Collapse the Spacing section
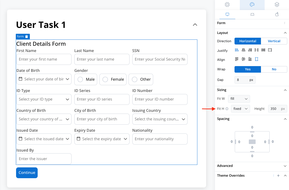The height and width of the screenshot is (190, 289). [285, 119]
